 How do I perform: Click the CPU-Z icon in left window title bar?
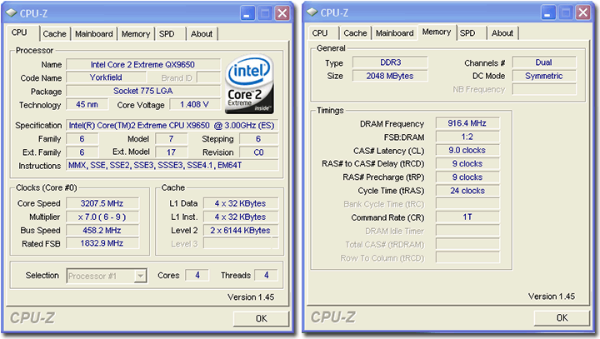[x=12, y=12]
